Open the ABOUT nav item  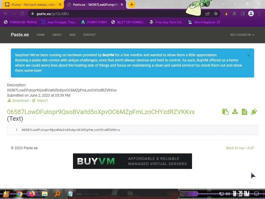point(57,35)
